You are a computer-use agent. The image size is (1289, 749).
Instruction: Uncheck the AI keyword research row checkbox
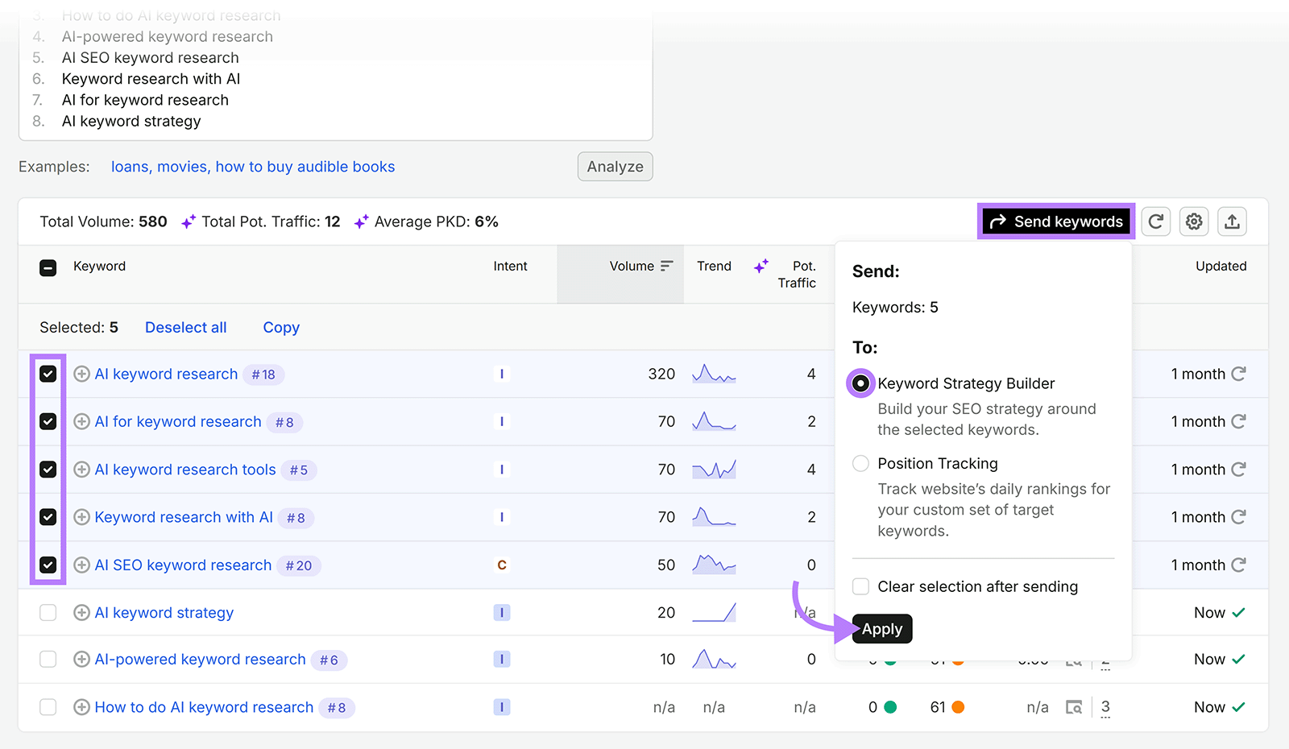click(x=48, y=374)
